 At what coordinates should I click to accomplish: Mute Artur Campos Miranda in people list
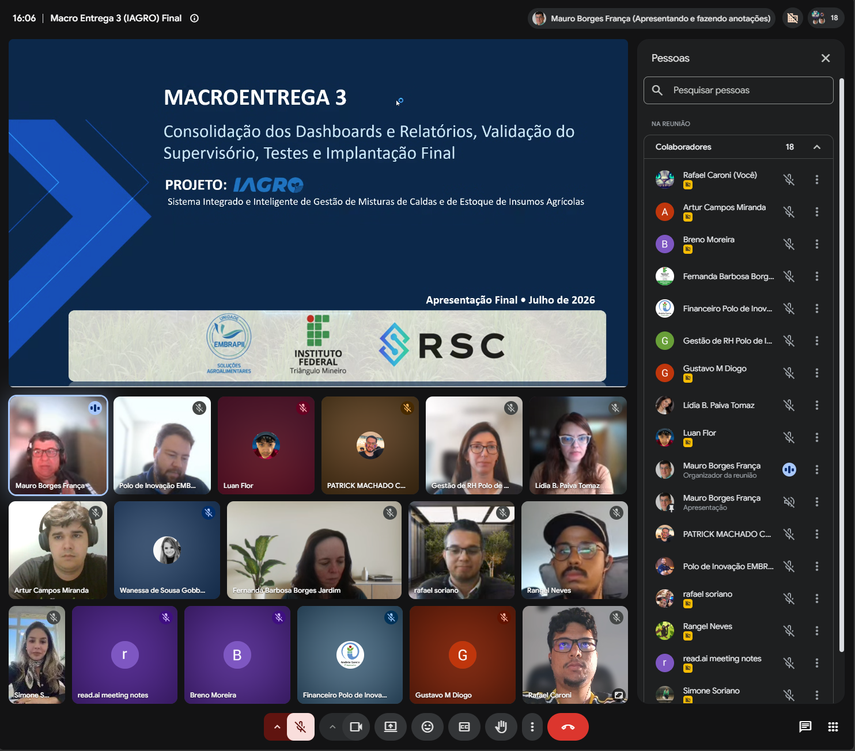click(789, 212)
